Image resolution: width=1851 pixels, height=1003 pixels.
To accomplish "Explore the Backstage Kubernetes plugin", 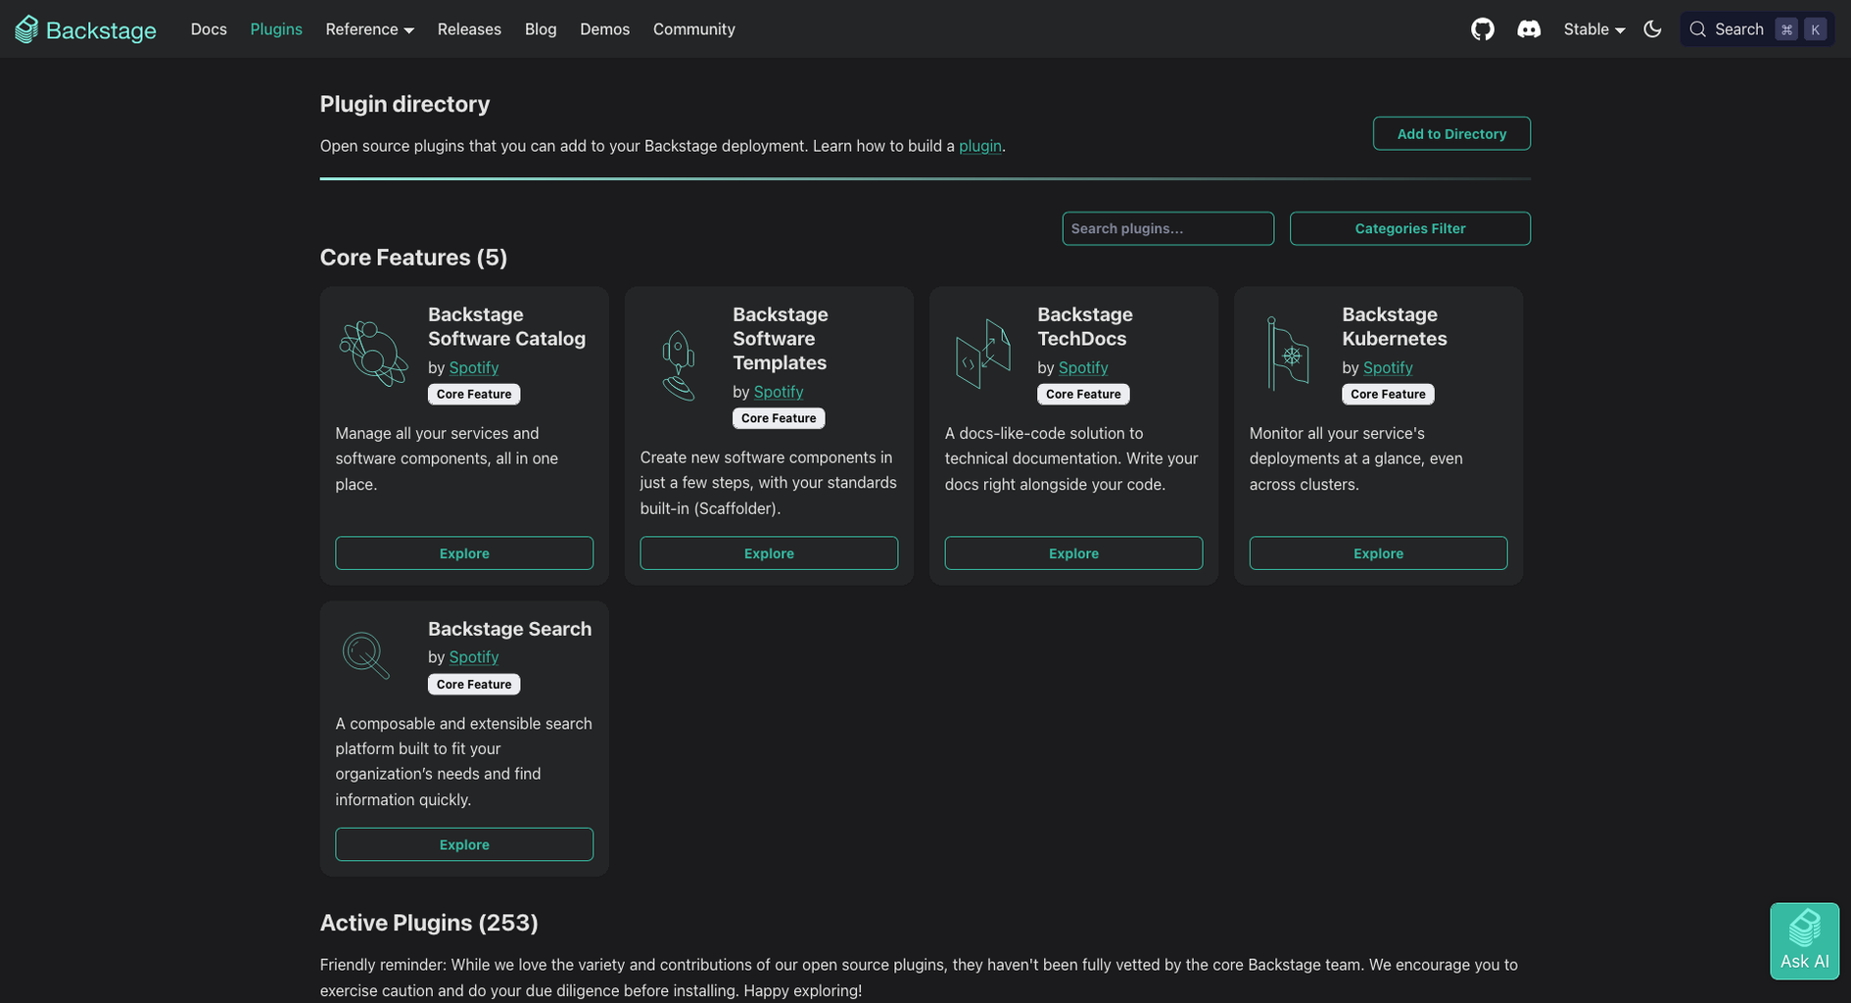I will 1378,552.
